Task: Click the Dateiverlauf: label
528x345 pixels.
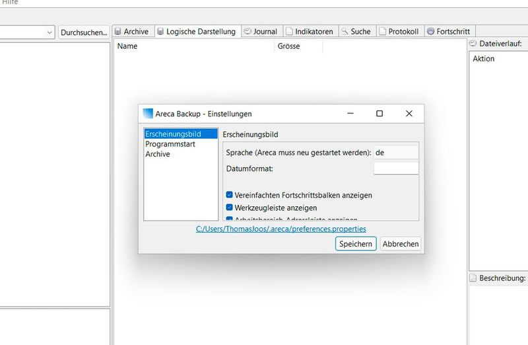Action: [x=500, y=44]
